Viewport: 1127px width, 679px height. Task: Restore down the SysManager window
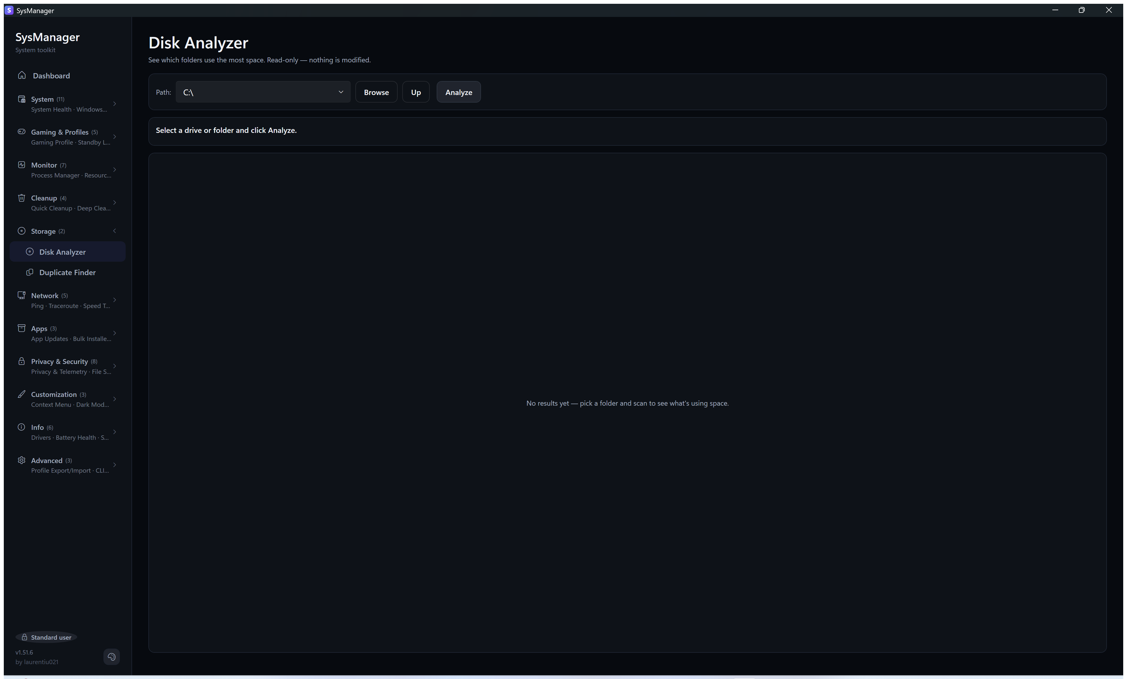(x=1082, y=10)
